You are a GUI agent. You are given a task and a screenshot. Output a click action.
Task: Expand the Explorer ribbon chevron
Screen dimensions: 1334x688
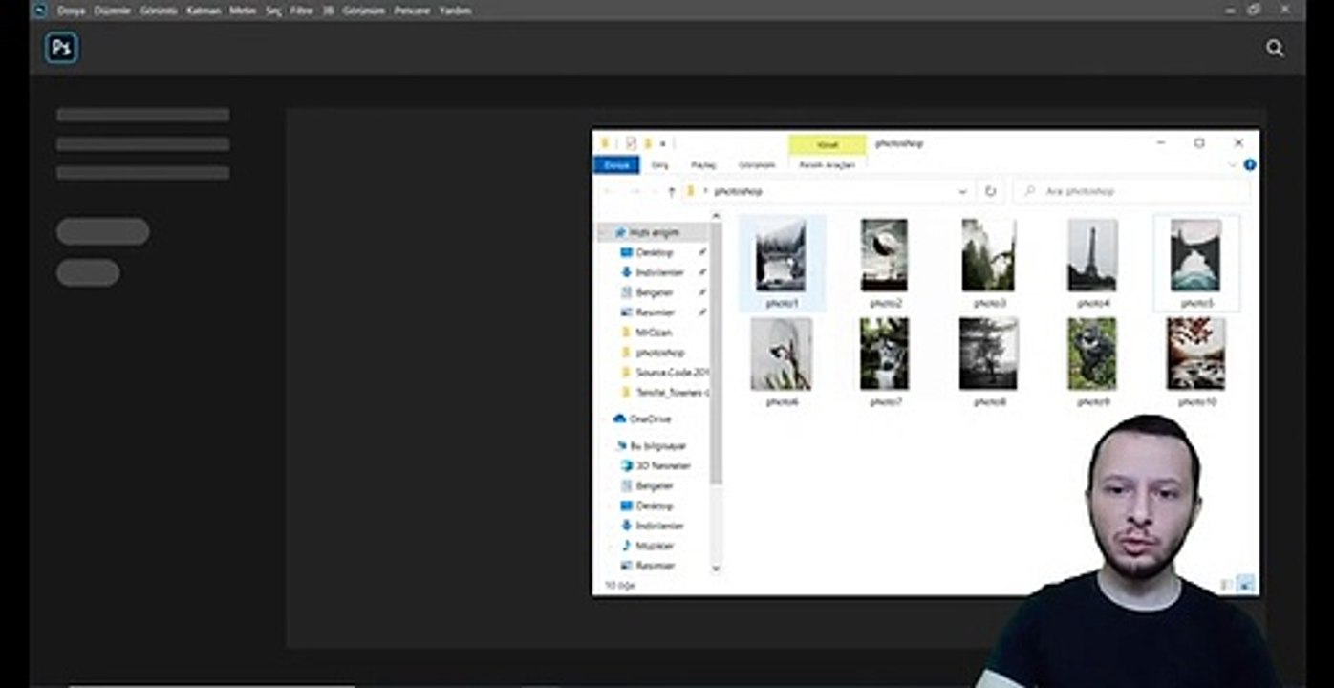(1232, 165)
